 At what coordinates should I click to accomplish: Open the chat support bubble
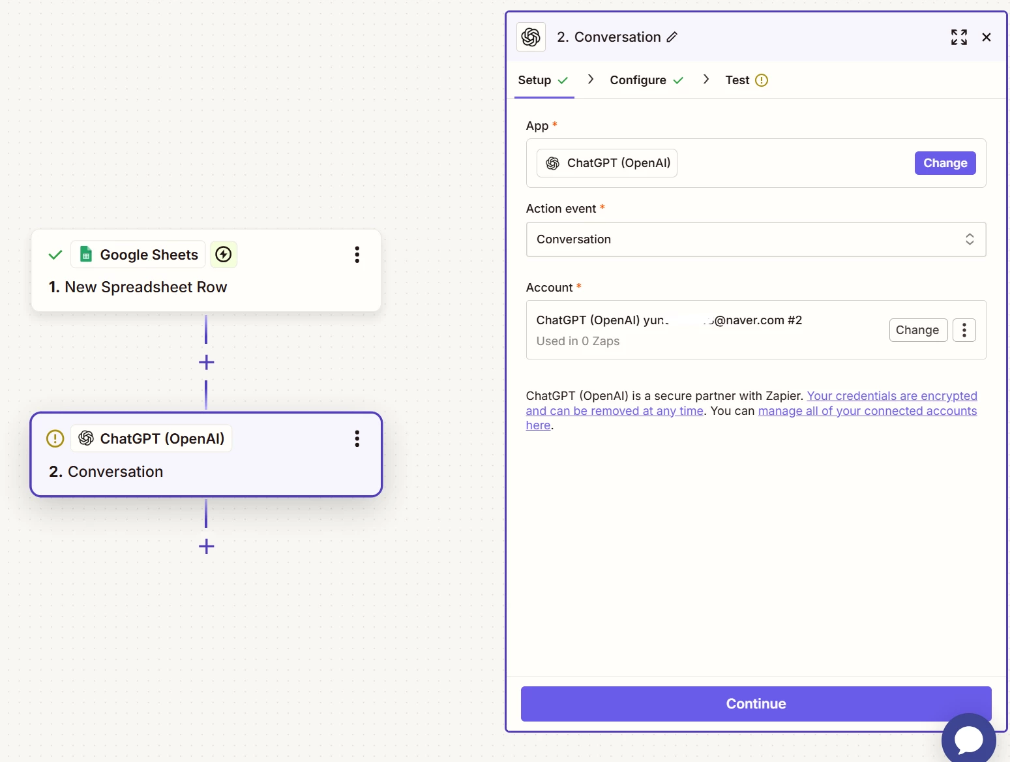point(969,740)
